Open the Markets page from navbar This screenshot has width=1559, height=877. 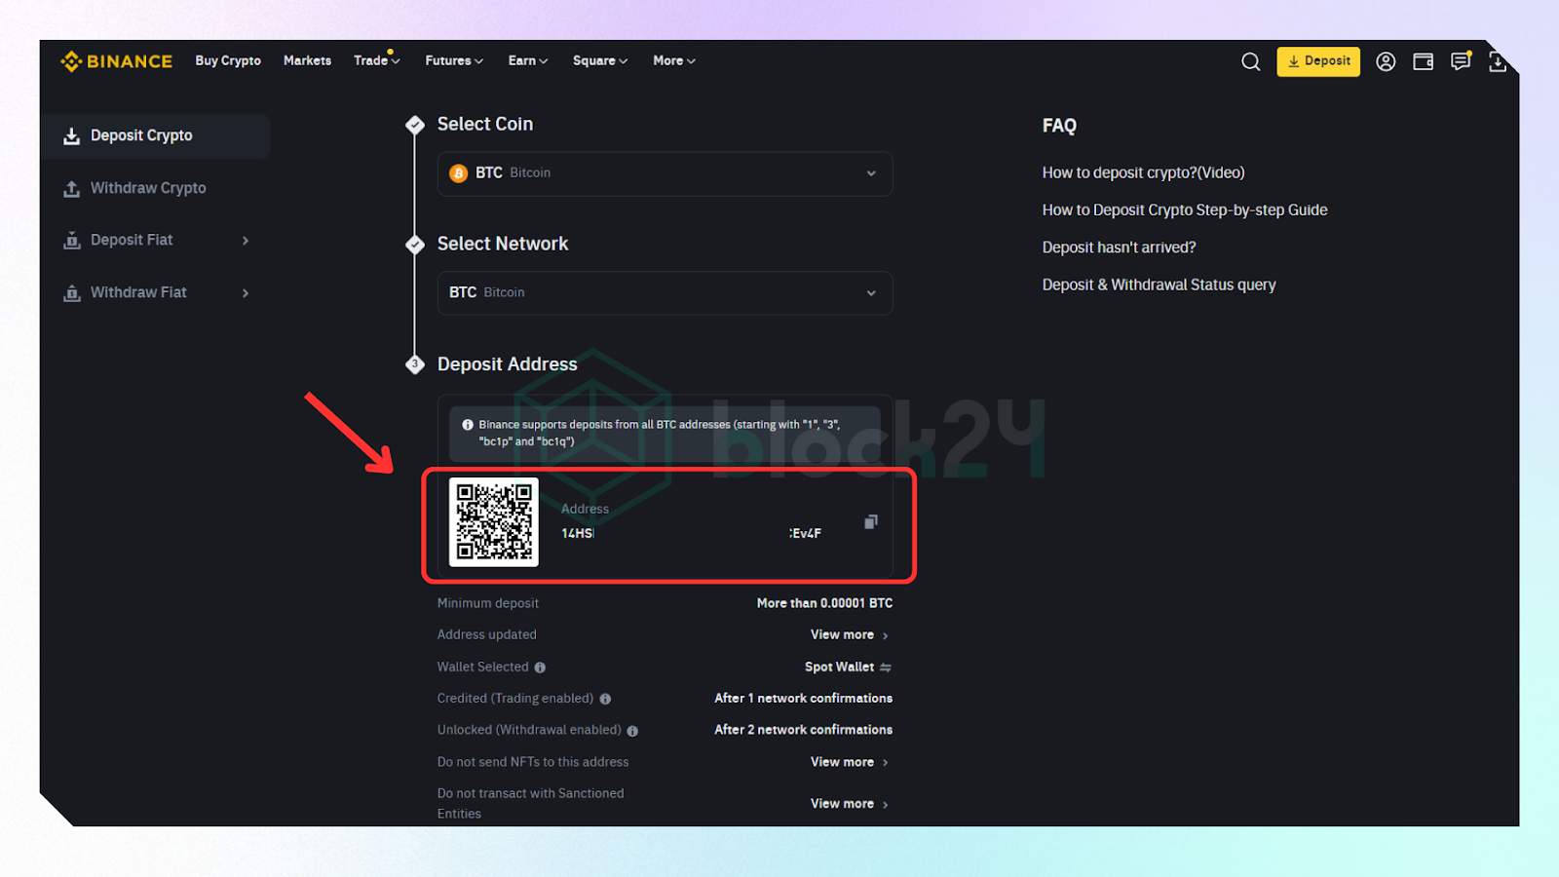coord(307,60)
